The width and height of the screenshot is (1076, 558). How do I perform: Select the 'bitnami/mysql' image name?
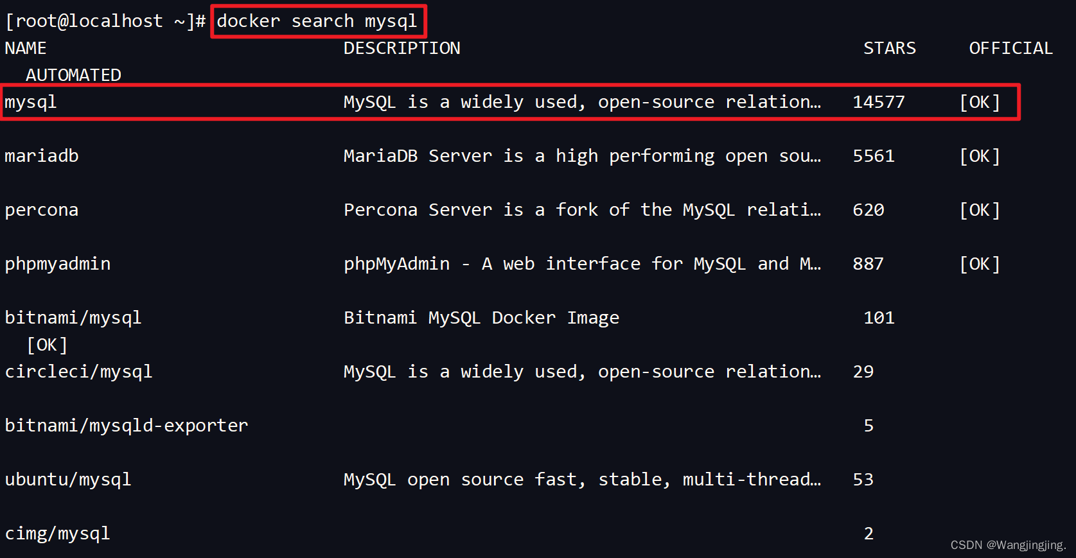[73, 318]
